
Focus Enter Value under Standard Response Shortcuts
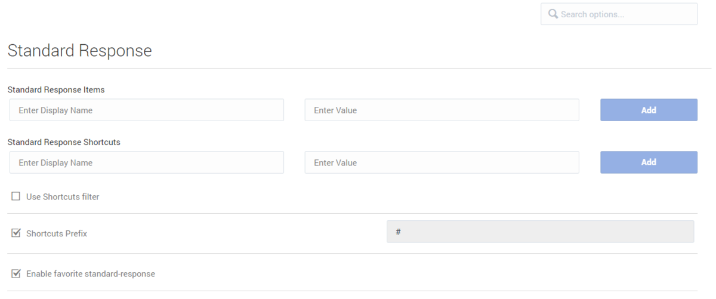pyautogui.click(x=442, y=162)
